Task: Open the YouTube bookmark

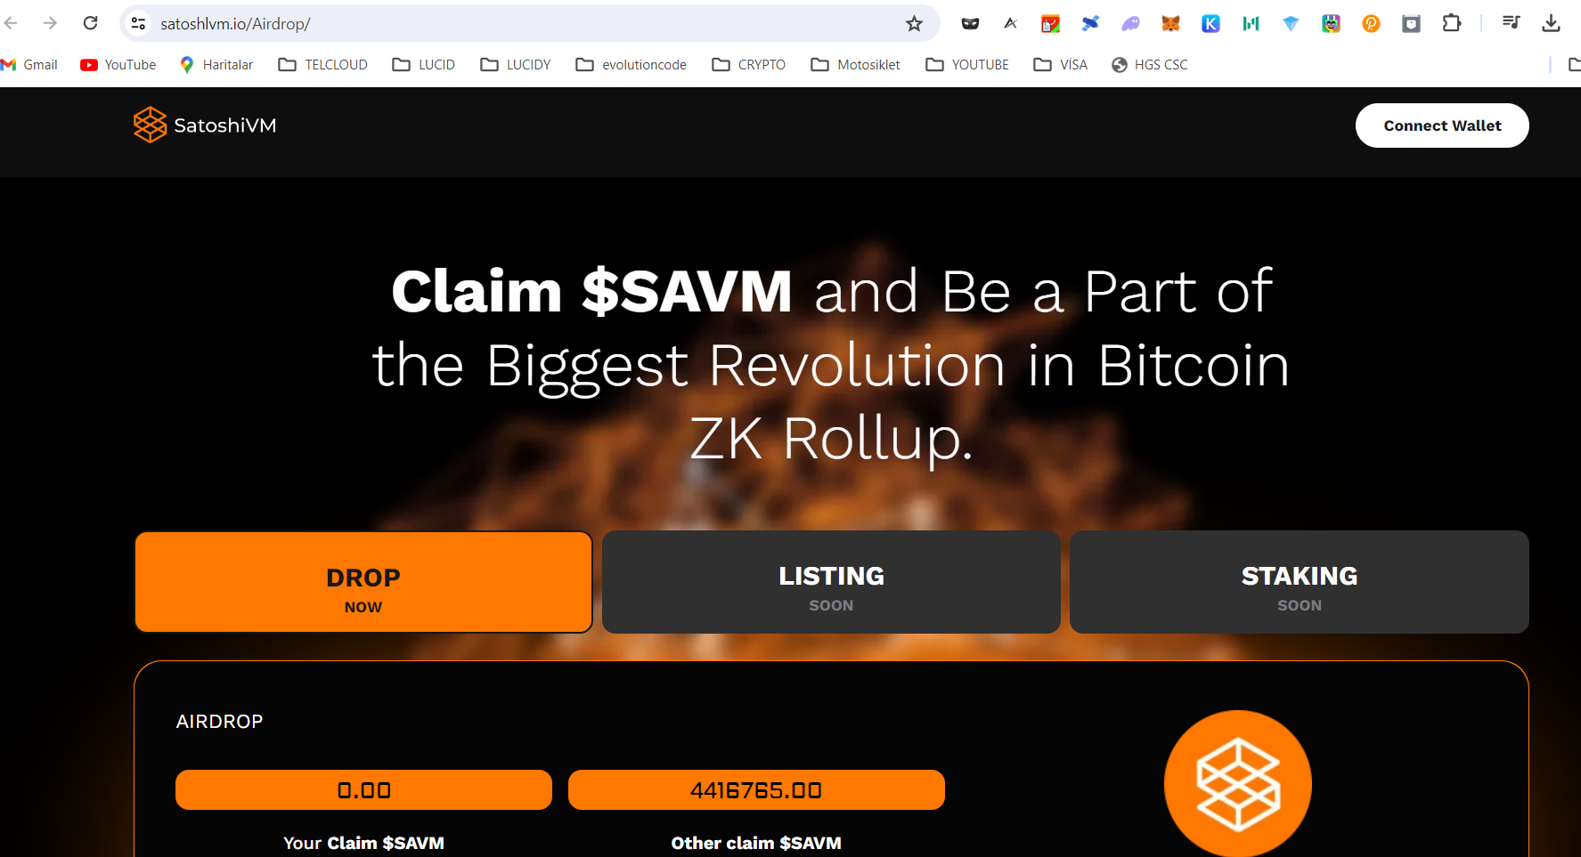Action: pyautogui.click(x=118, y=65)
